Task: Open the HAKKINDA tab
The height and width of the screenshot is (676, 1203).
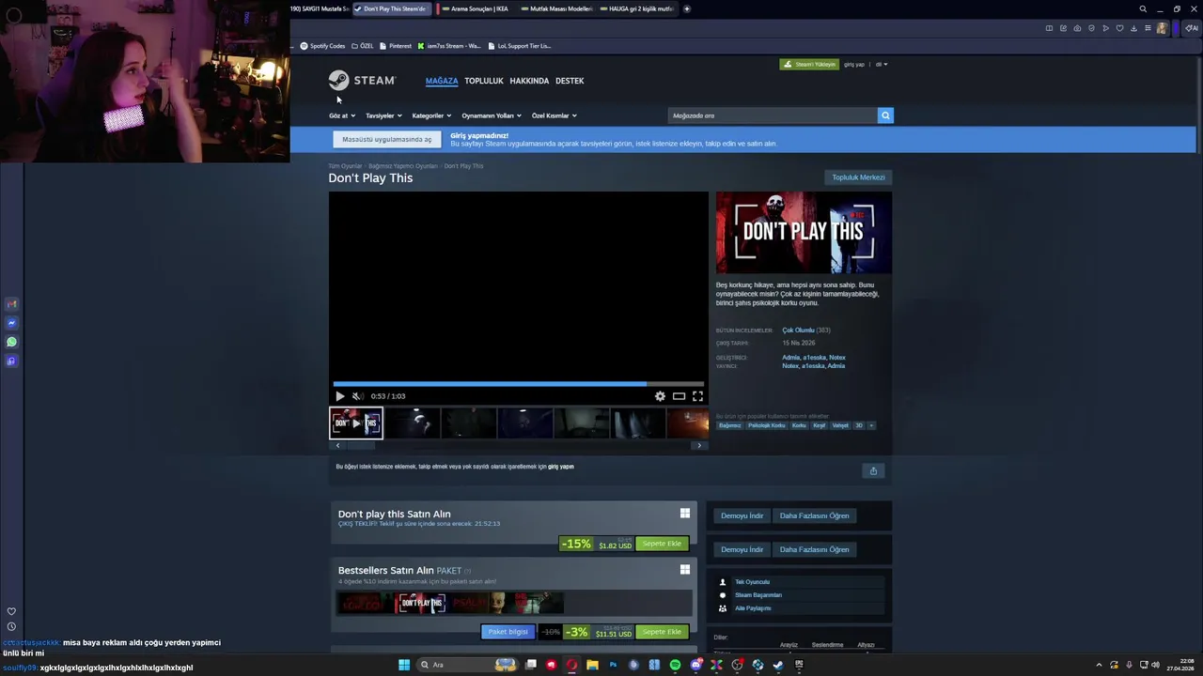Action: point(529,81)
